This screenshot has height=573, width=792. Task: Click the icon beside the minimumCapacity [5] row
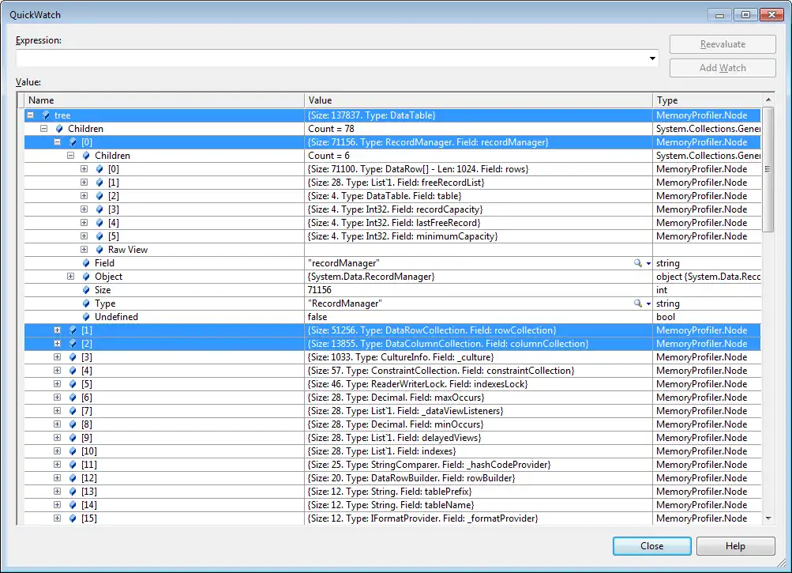point(99,236)
